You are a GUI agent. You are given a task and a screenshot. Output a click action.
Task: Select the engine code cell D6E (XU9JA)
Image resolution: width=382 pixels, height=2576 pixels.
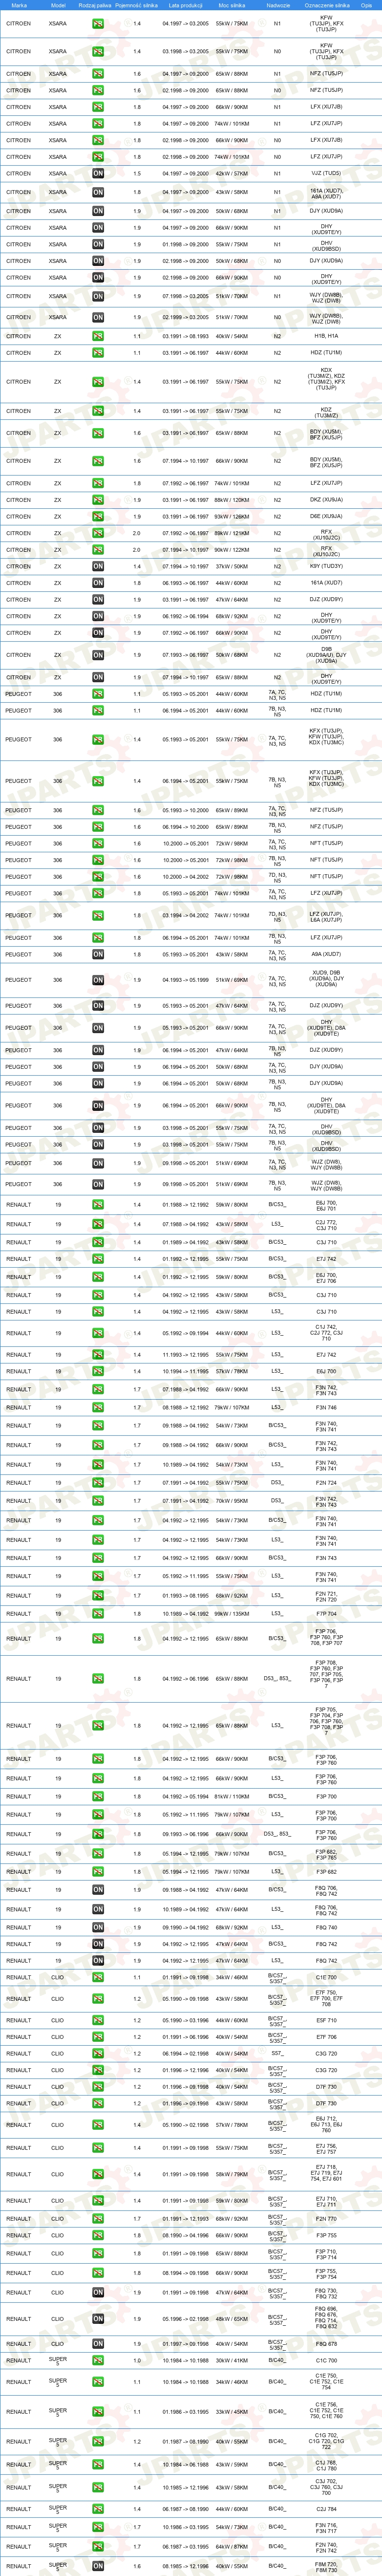326,517
